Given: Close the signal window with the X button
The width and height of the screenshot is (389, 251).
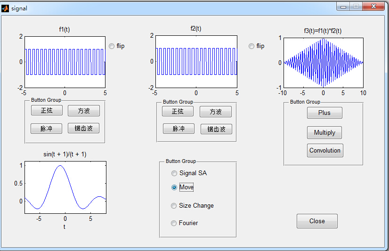Looking at the screenshot, I should coord(373,7).
